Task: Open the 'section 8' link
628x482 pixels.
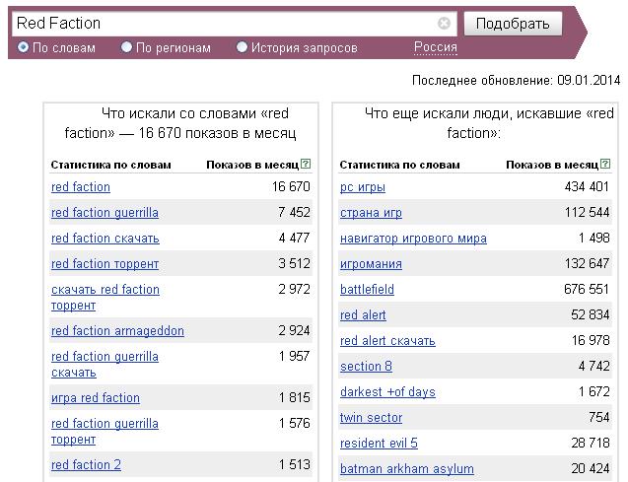Action: point(366,367)
